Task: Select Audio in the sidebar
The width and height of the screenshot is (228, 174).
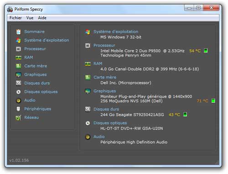Action: pyautogui.click(x=30, y=100)
